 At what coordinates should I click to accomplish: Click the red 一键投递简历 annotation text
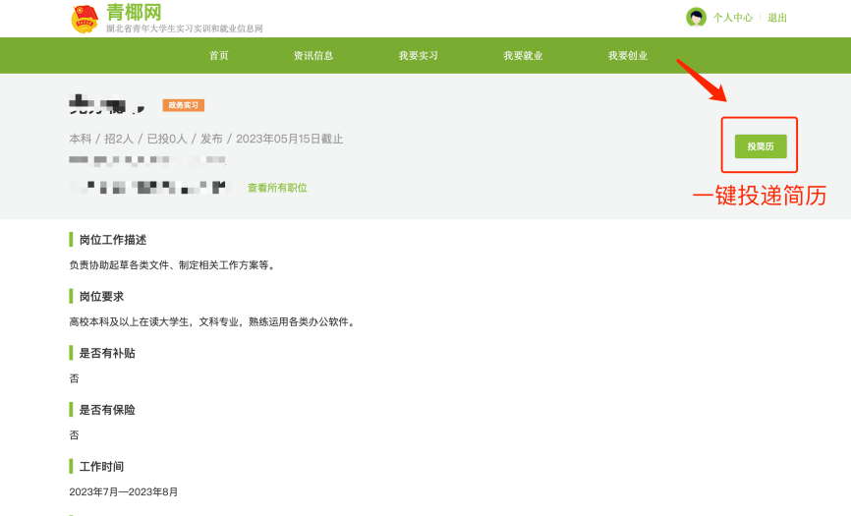click(x=759, y=196)
